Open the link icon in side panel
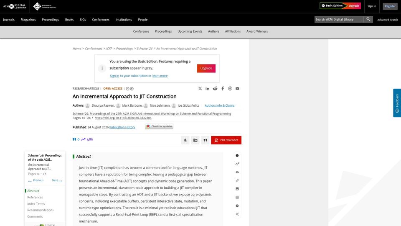 click(237, 180)
